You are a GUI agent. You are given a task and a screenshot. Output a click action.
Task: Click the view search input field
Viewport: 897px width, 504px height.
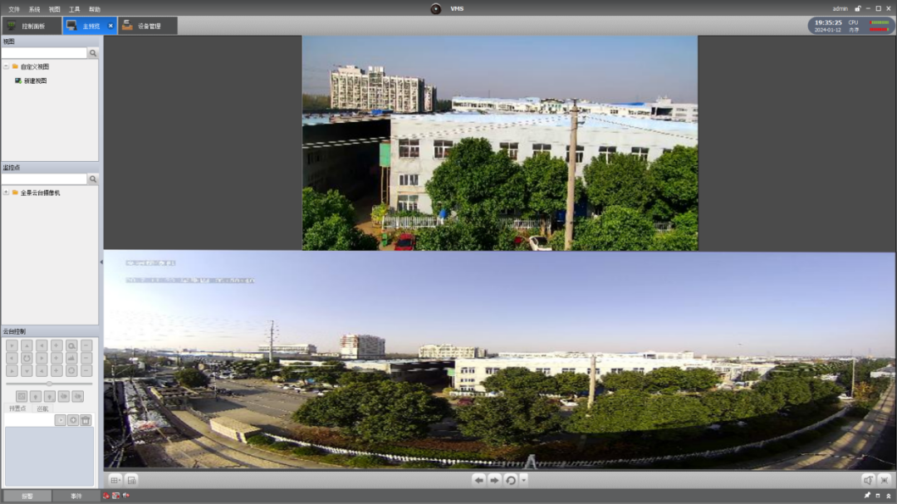pos(44,52)
